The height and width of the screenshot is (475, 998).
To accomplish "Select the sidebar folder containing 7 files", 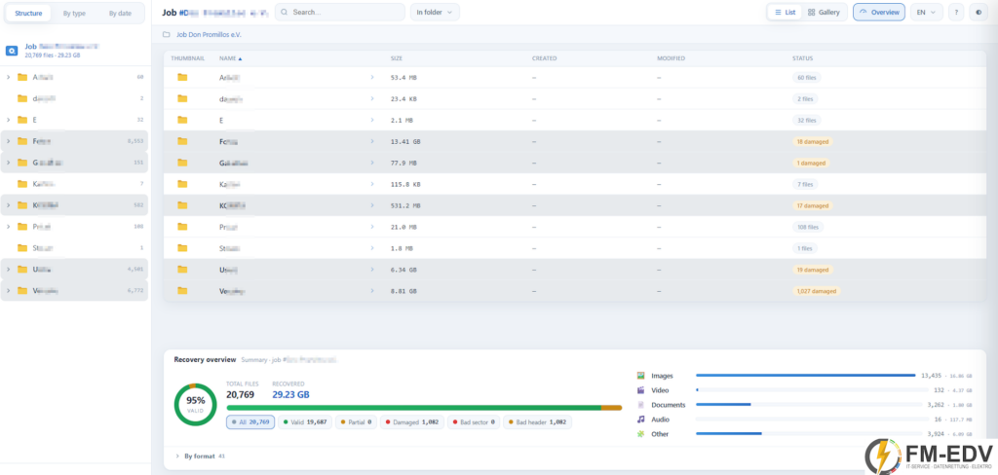I will point(74,184).
